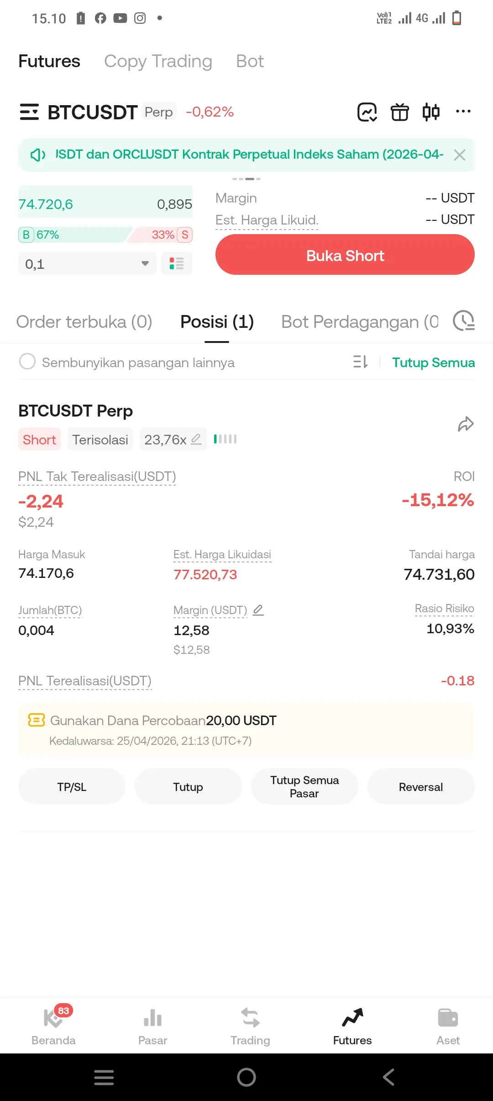The height and width of the screenshot is (1101, 493).
Task: Toggle the order book layout icon
Action: pyautogui.click(x=177, y=263)
